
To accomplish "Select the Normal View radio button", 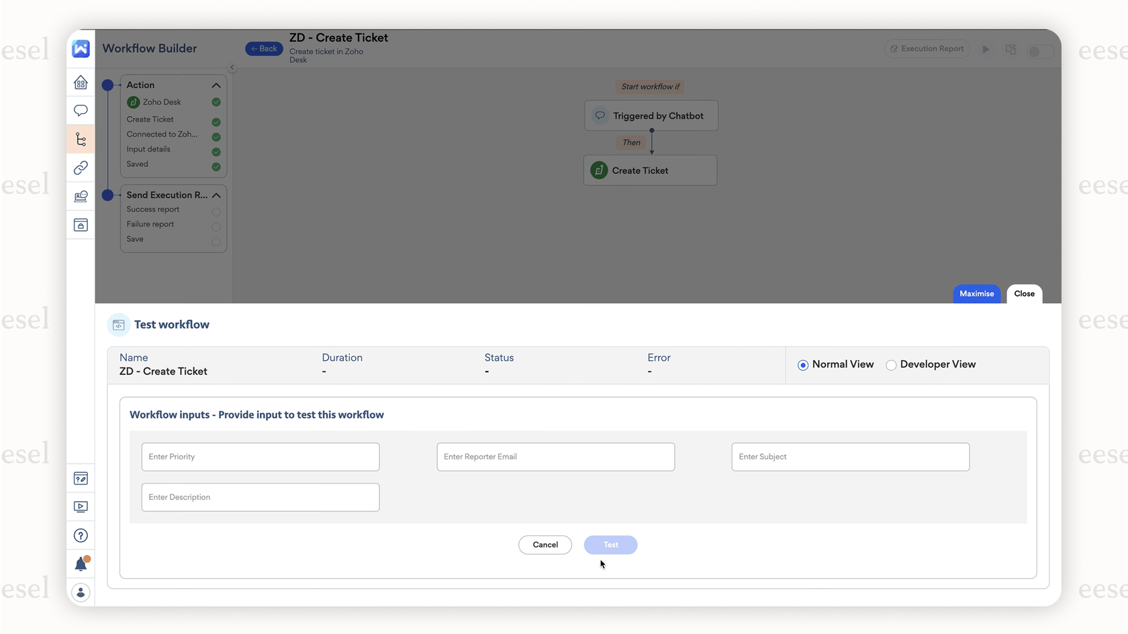I will coord(802,365).
